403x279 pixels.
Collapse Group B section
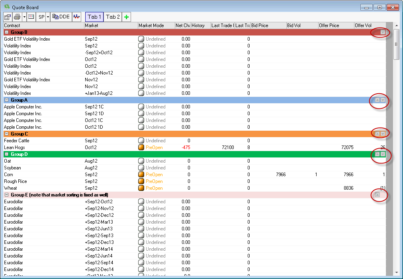pyautogui.click(x=6, y=32)
